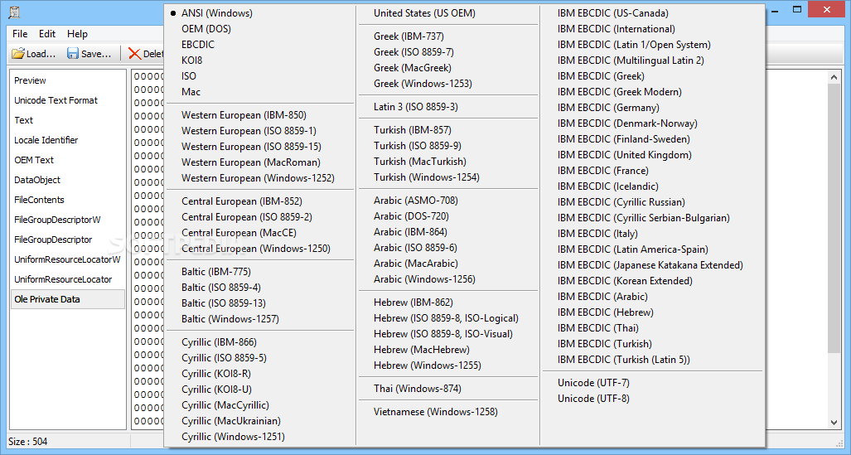Select Cyrillic (KOI8-R) from encoding list
The image size is (851, 455).
pos(216,374)
